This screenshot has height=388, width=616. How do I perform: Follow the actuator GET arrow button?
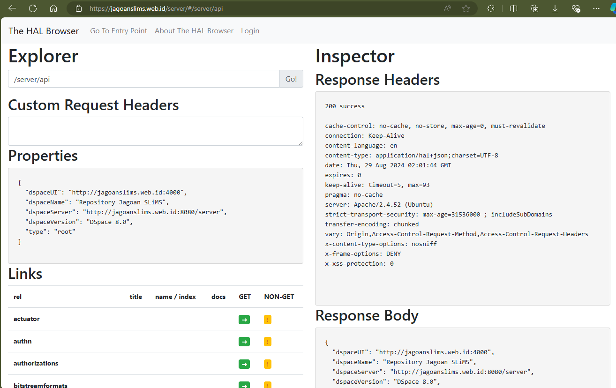[244, 320]
